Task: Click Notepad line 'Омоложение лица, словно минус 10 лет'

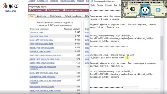Action: coord(112,55)
